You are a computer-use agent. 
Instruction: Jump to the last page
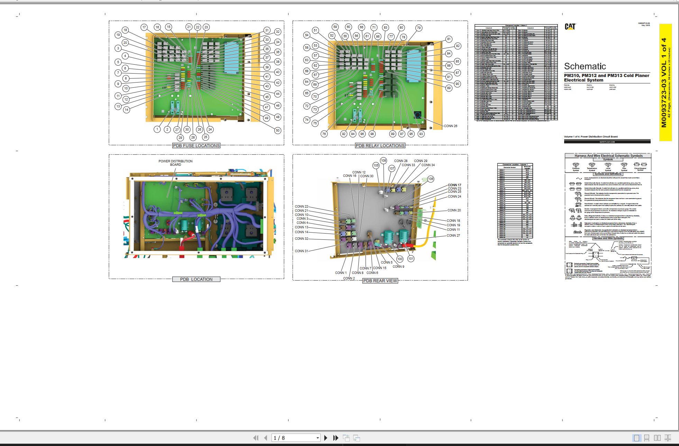(x=336, y=438)
